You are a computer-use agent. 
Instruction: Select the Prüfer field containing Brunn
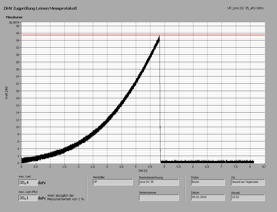208,183
